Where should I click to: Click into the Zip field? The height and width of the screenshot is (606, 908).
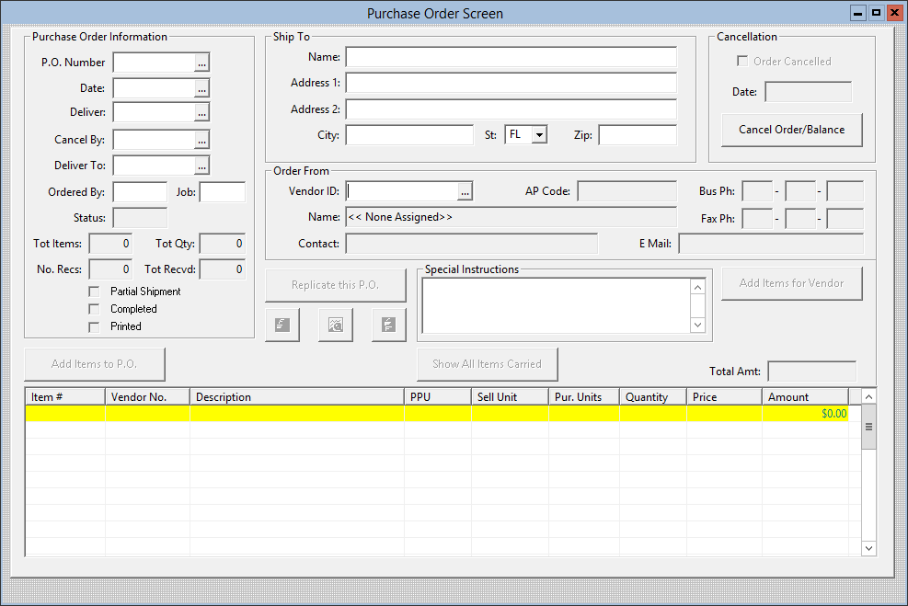pyautogui.click(x=638, y=135)
